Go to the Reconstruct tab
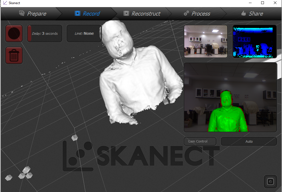This screenshot has width=282, height=192. pos(142,14)
